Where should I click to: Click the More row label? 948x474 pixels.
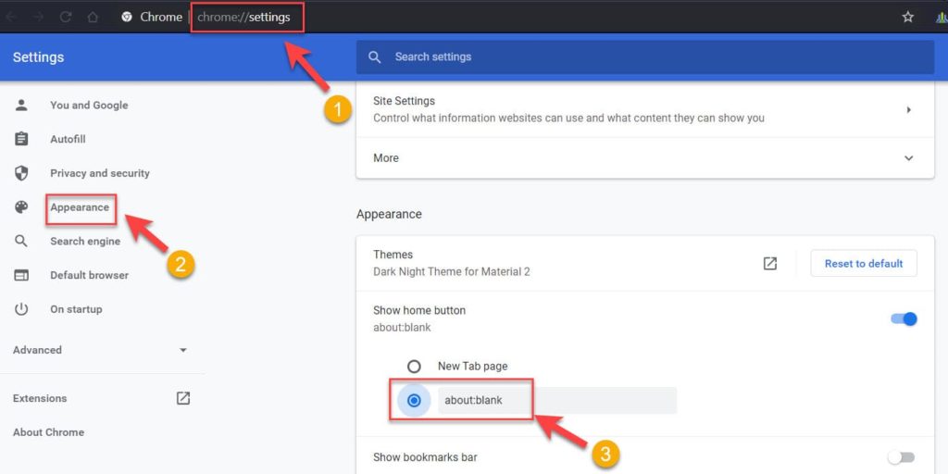tap(386, 157)
